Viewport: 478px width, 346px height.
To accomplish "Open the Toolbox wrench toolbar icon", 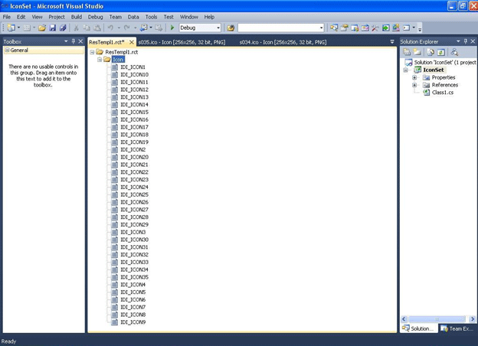I will 375,28.
